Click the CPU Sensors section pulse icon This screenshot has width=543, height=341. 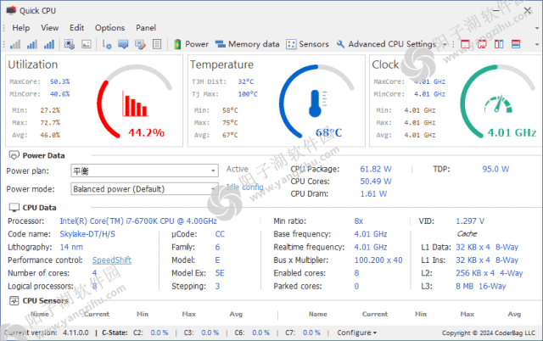tap(14, 300)
